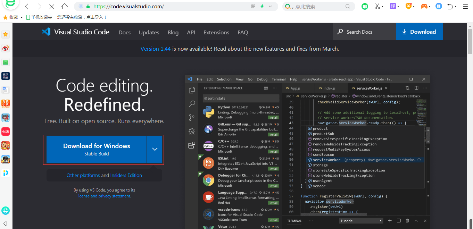Open the 手机收藏夹 mobile favorites
Image resolution: width=473 pixels, height=229 pixels.
[39, 17]
